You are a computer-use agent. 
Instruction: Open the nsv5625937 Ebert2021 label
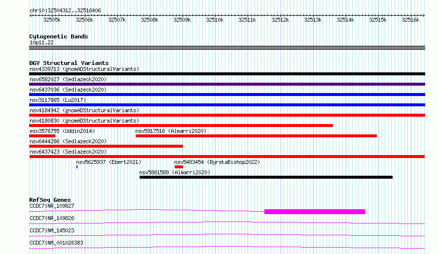pos(109,162)
